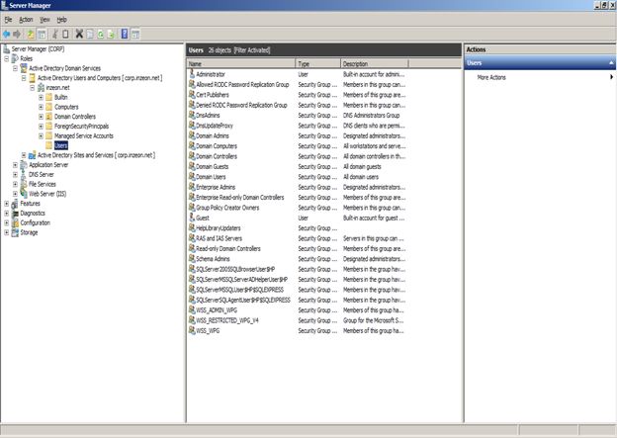Click the Back arrow toolbar icon
Screen dimensions: 617x438
(x=6, y=35)
